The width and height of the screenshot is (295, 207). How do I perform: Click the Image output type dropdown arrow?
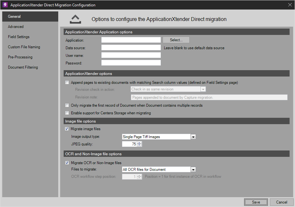[193, 137]
